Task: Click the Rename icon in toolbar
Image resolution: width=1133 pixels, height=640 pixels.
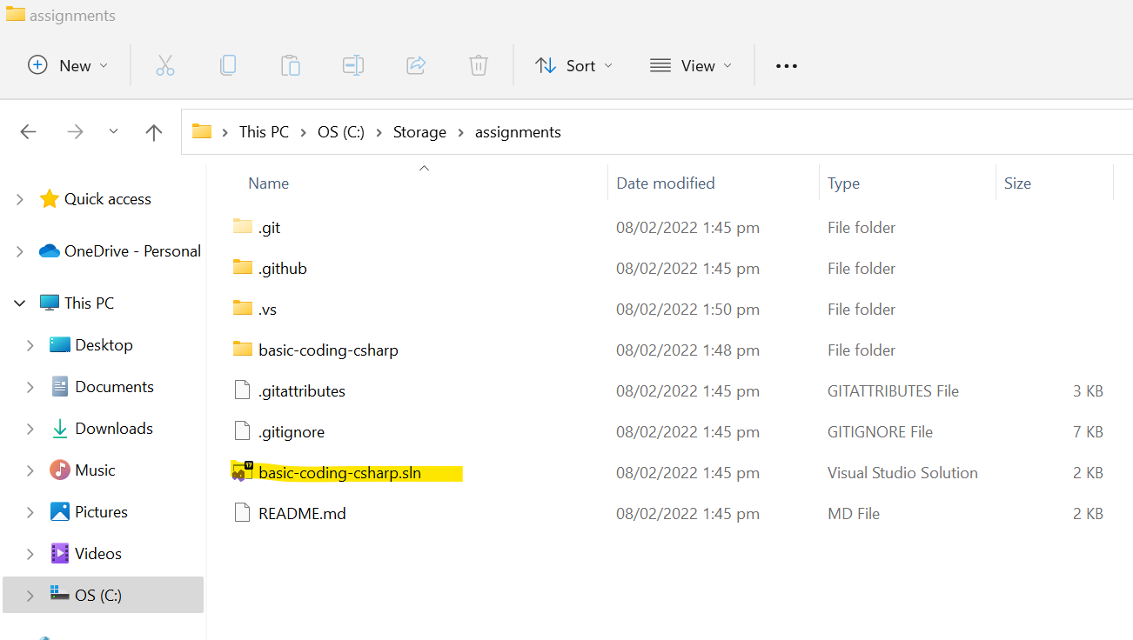Action: point(352,65)
